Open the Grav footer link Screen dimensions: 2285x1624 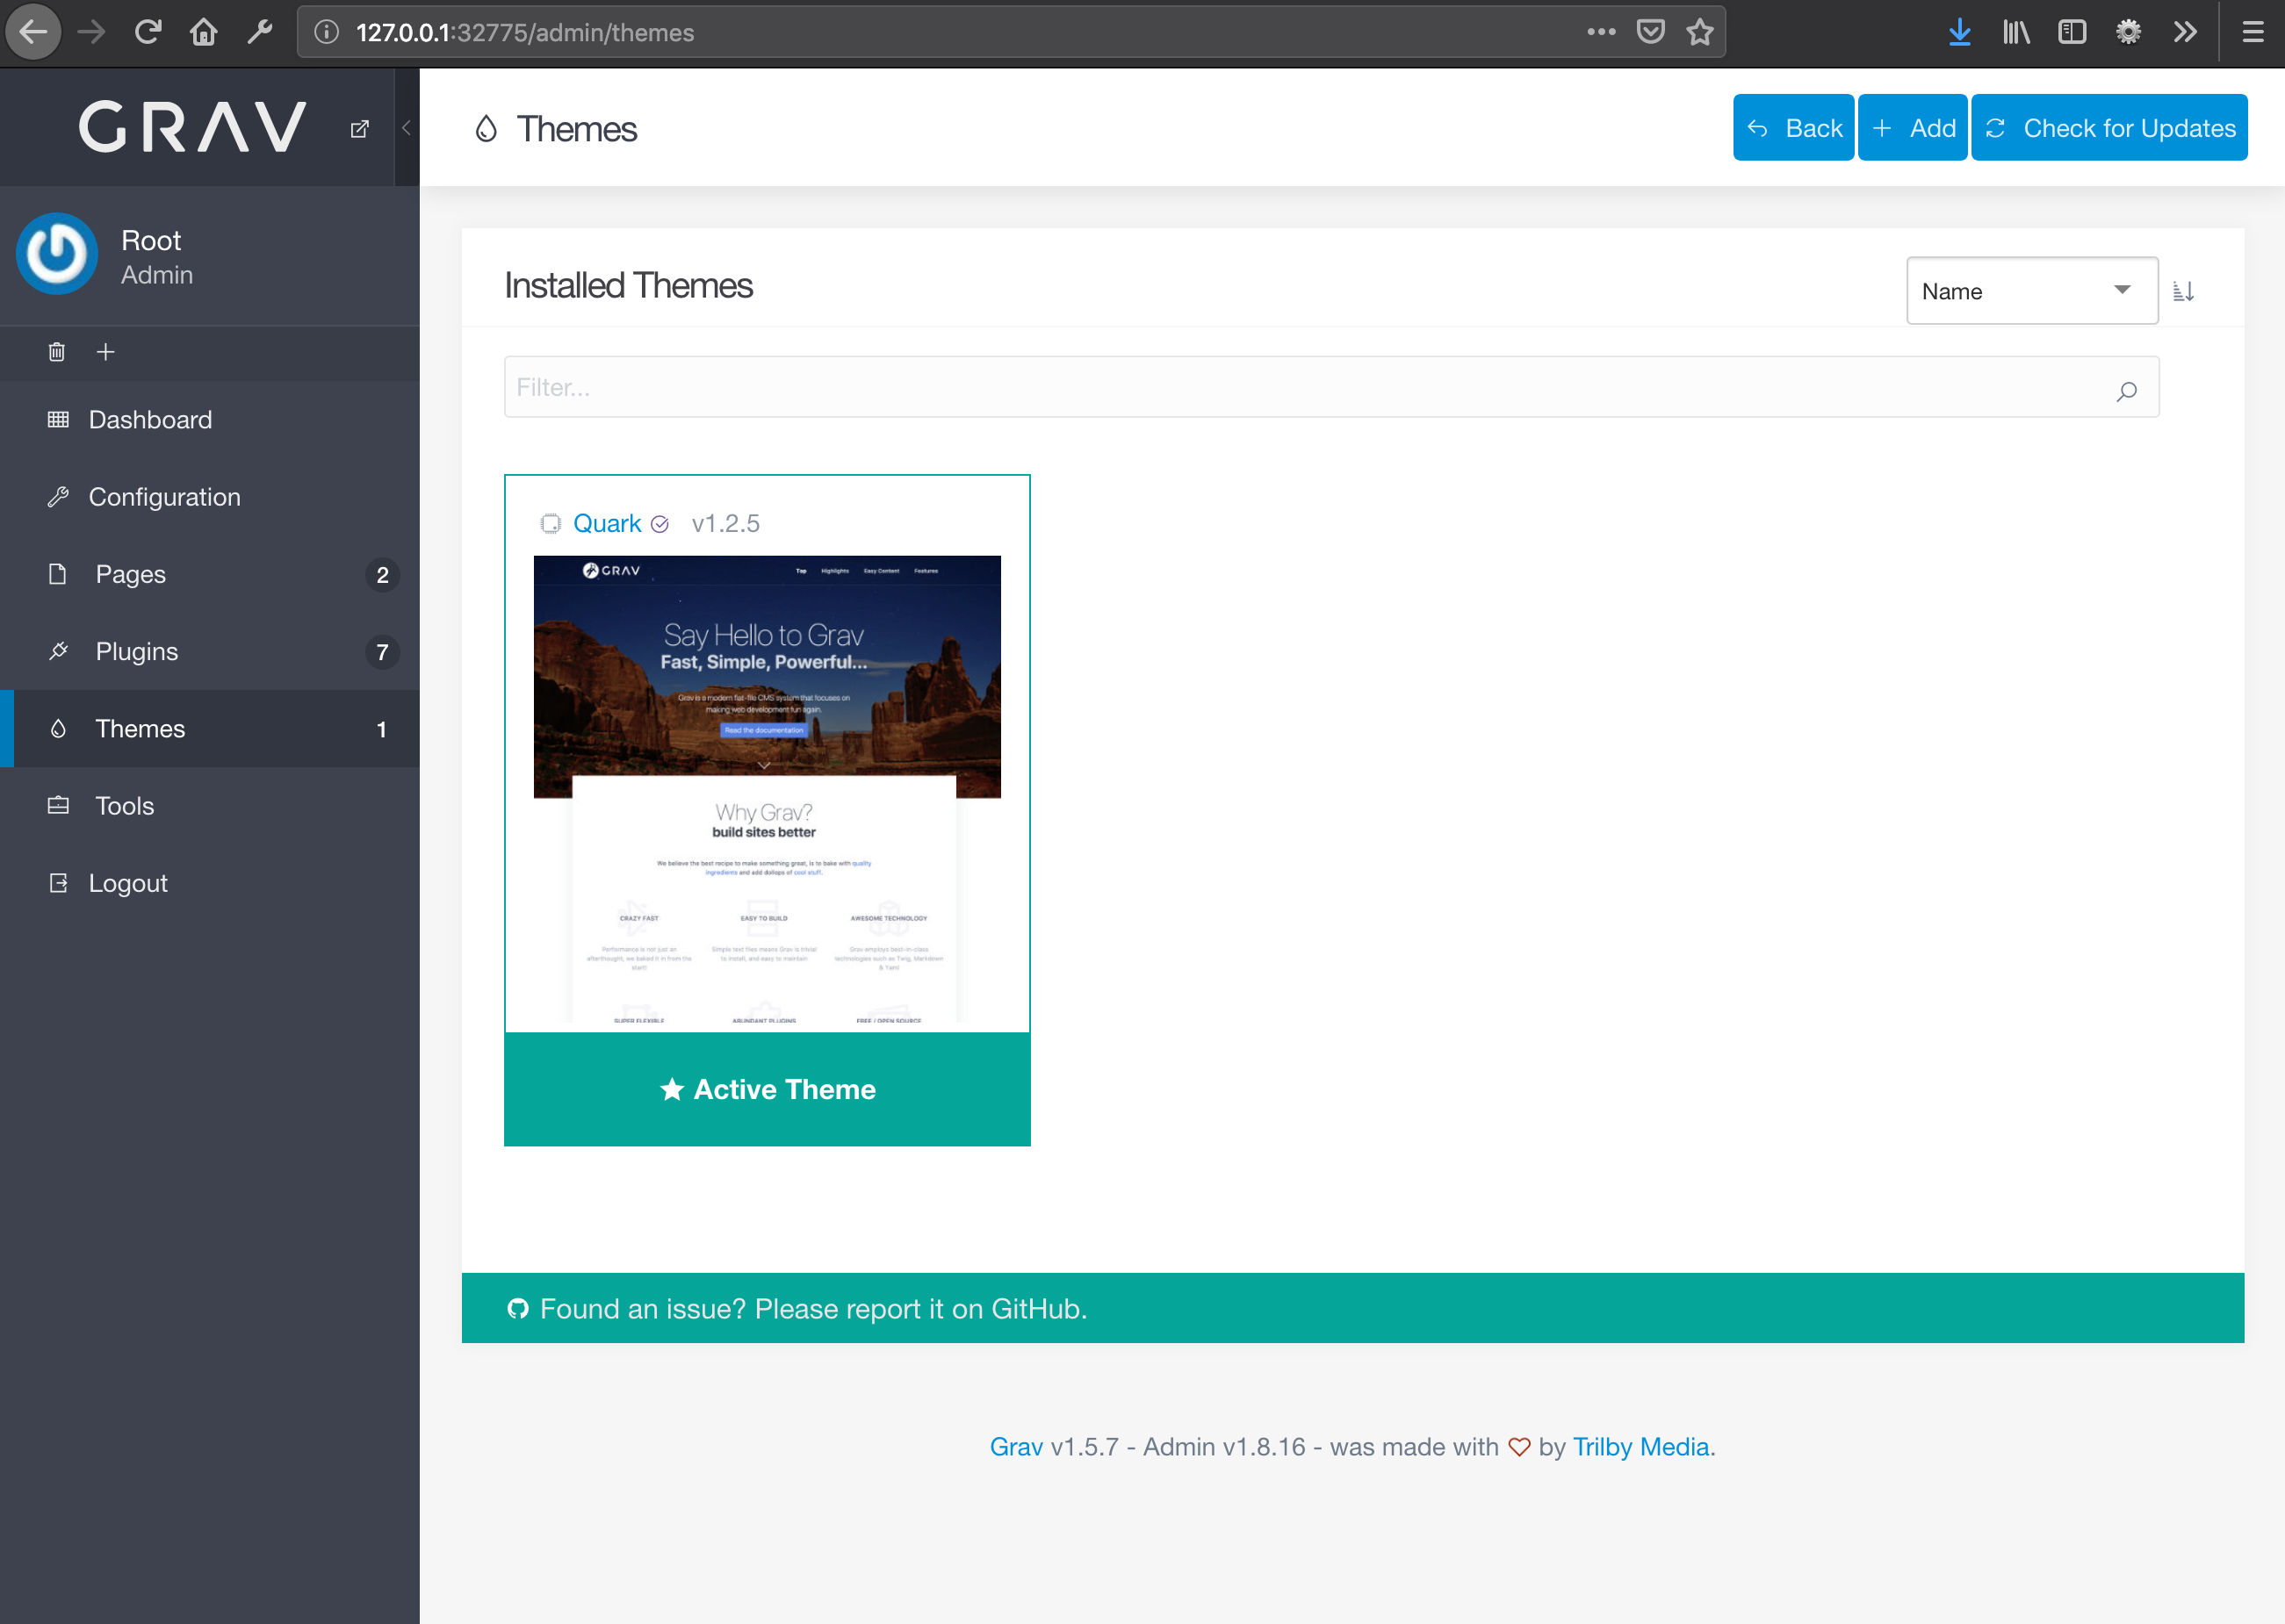(1015, 1447)
